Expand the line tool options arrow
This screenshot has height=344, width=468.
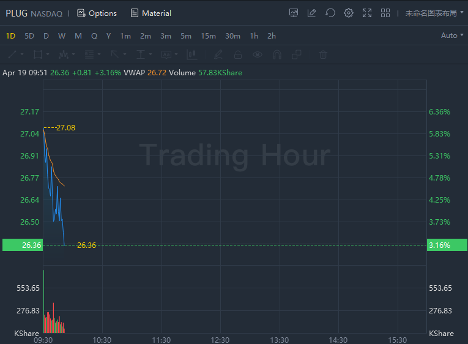(22, 54)
